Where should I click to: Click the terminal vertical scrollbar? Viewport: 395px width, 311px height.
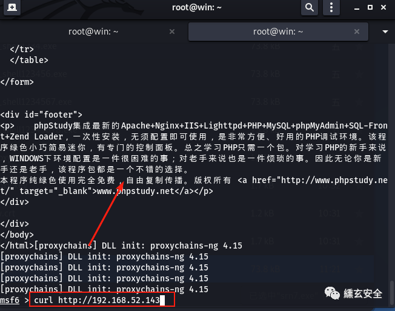[x=392, y=292]
